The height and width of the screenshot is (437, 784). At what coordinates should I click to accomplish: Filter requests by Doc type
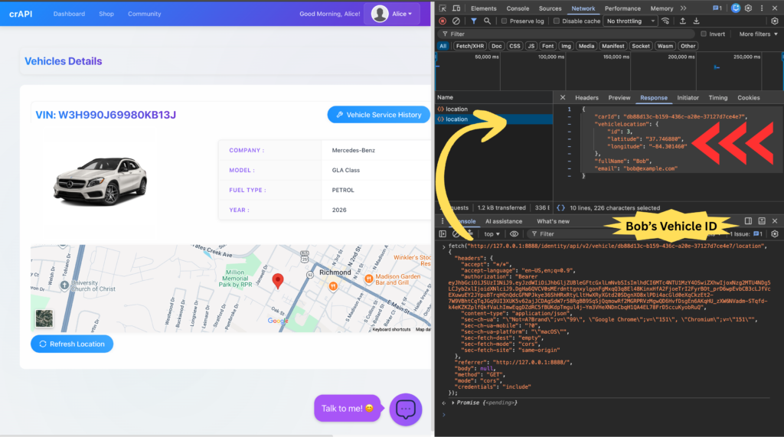pyautogui.click(x=496, y=46)
